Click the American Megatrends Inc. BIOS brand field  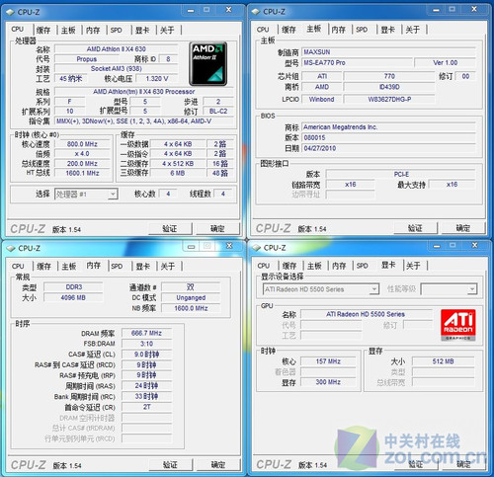pos(388,127)
